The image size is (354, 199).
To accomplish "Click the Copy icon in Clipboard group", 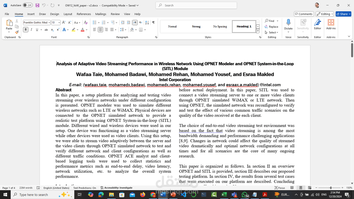I will click(17, 27).
